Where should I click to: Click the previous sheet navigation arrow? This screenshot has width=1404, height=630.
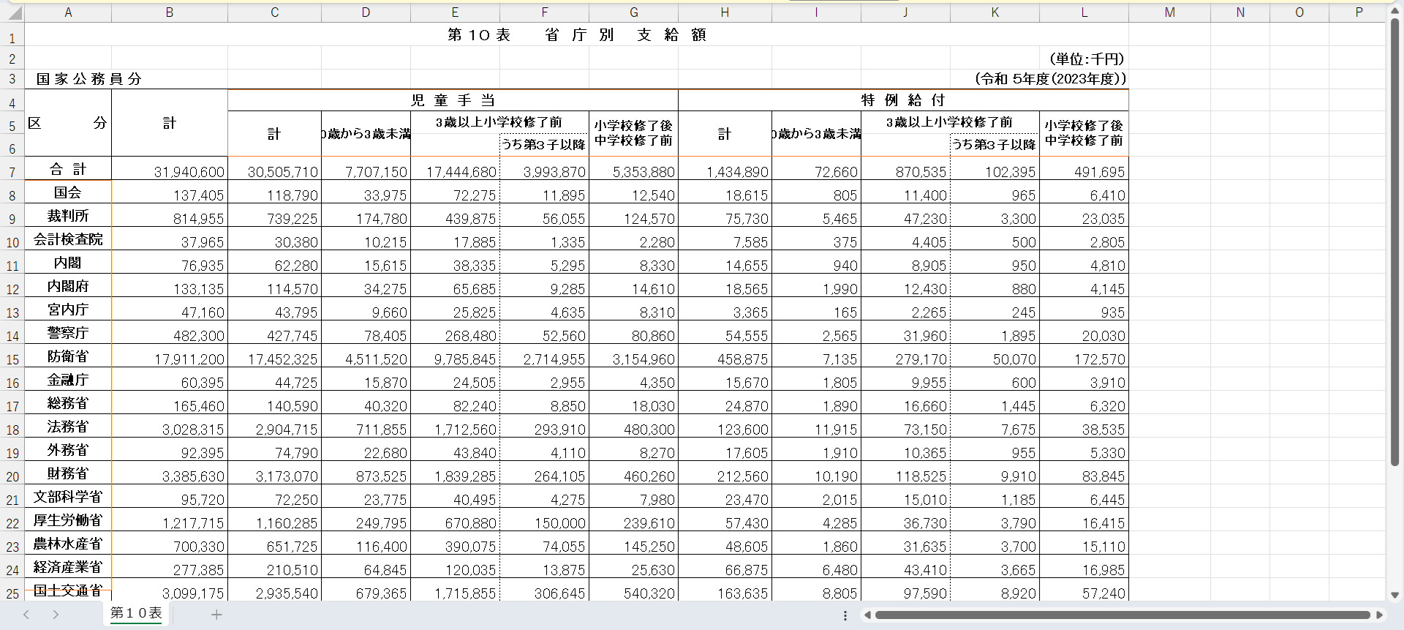(x=26, y=615)
